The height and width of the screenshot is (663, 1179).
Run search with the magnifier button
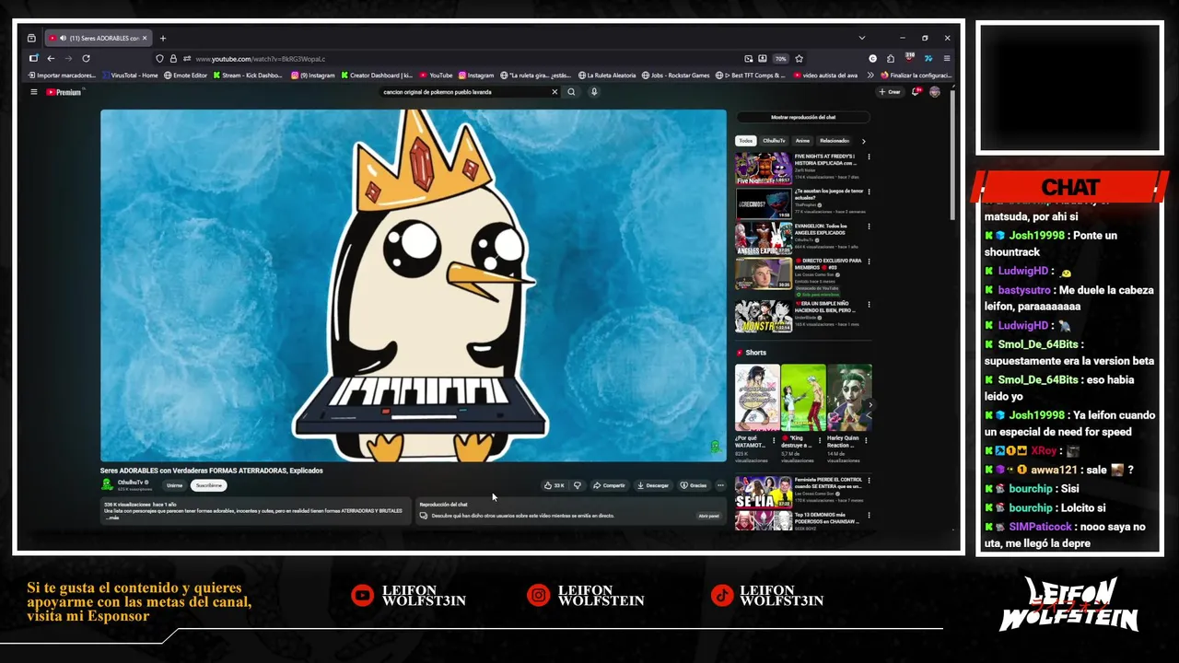(x=571, y=92)
